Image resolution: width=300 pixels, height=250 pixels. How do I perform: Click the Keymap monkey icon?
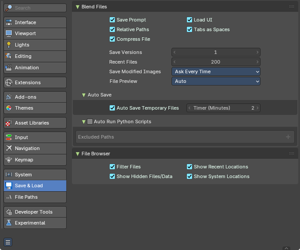[9, 160]
